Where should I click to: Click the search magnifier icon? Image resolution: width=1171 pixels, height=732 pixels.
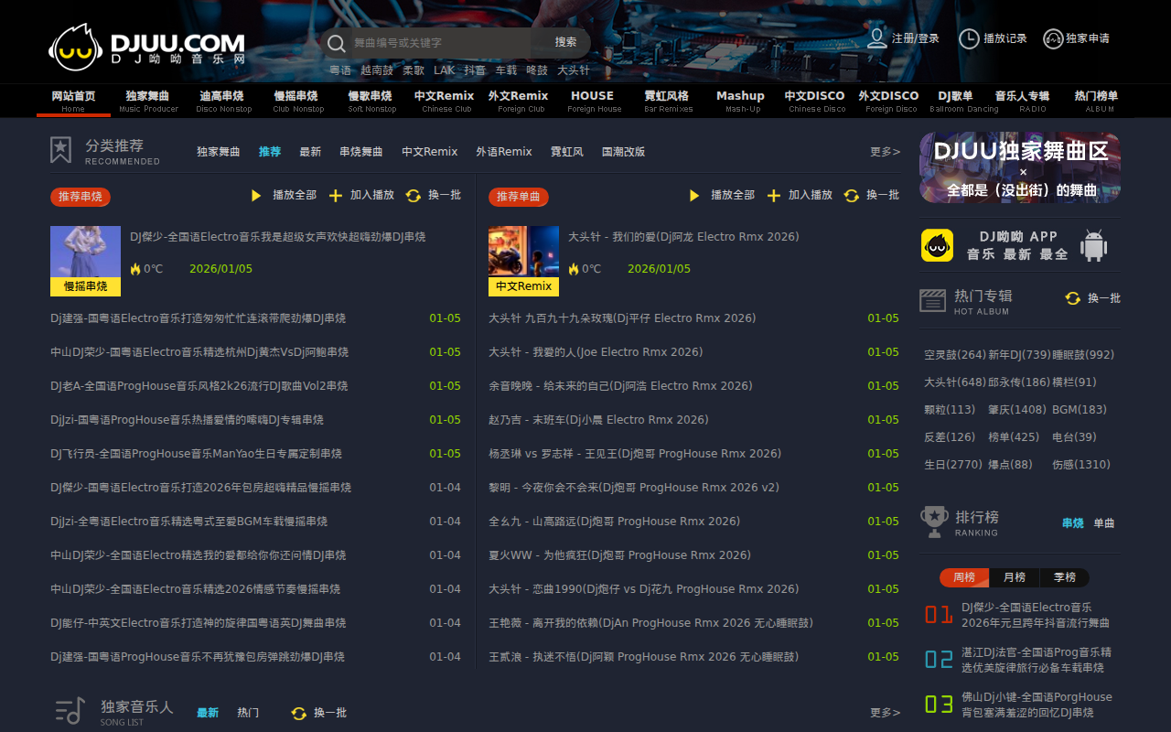[x=337, y=43]
